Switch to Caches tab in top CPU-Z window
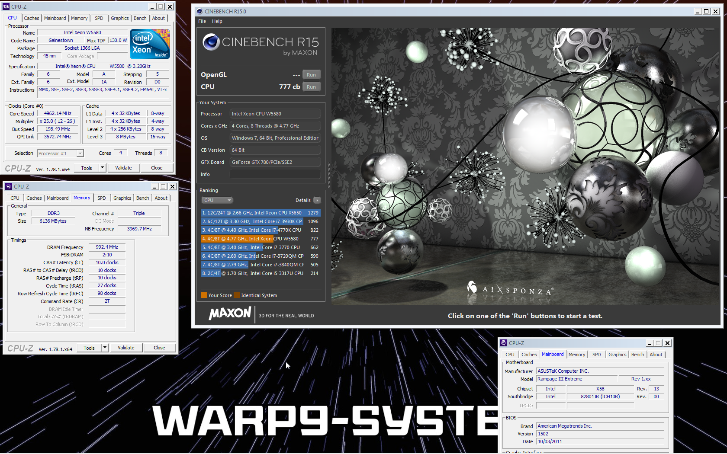The height and width of the screenshot is (454, 727). (x=32, y=18)
